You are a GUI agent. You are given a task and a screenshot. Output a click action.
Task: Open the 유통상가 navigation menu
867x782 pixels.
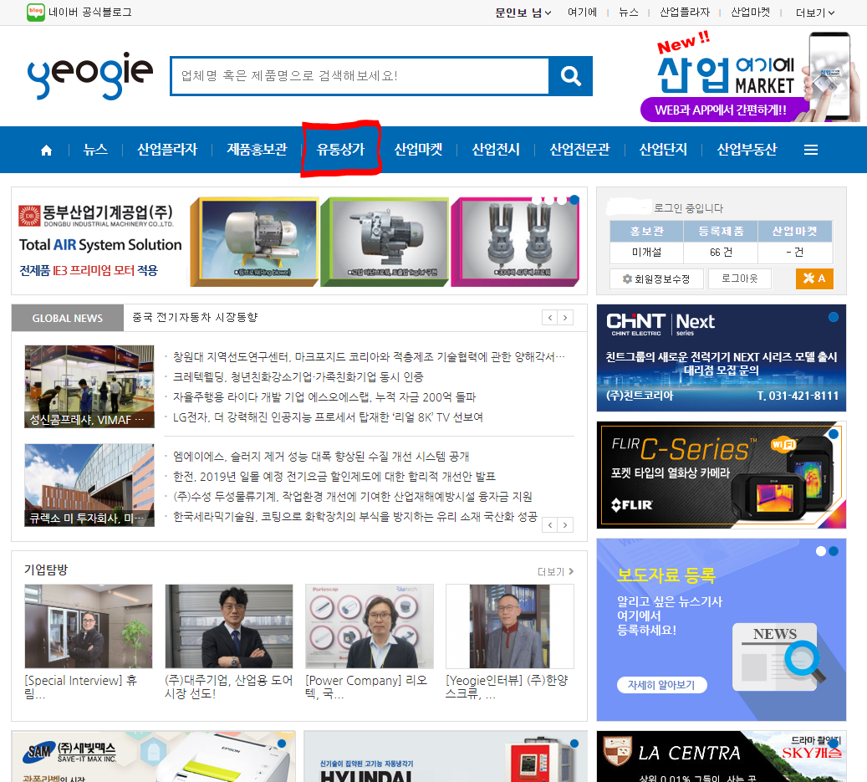(340, 150)
